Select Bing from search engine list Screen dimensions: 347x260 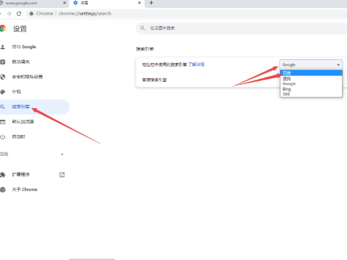point(311,89)
